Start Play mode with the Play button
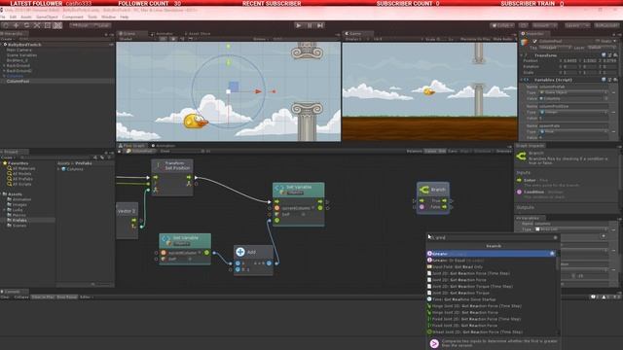623x350 pixels. (299, 25)
